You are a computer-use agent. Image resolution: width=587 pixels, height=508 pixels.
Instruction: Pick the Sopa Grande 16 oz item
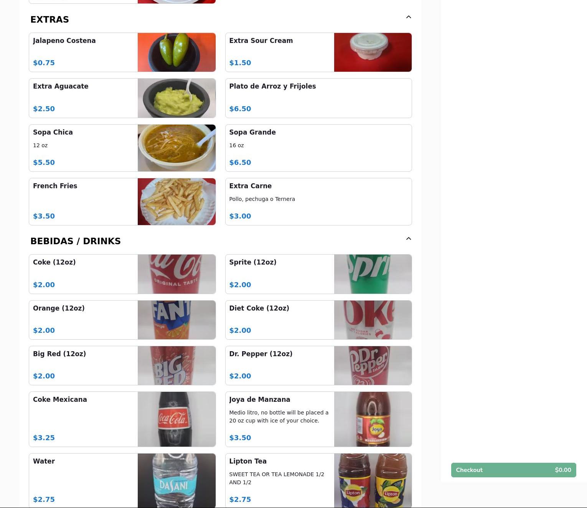[318, 148]
